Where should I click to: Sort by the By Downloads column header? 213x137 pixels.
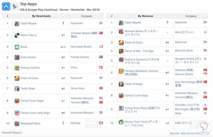point(41,16)
